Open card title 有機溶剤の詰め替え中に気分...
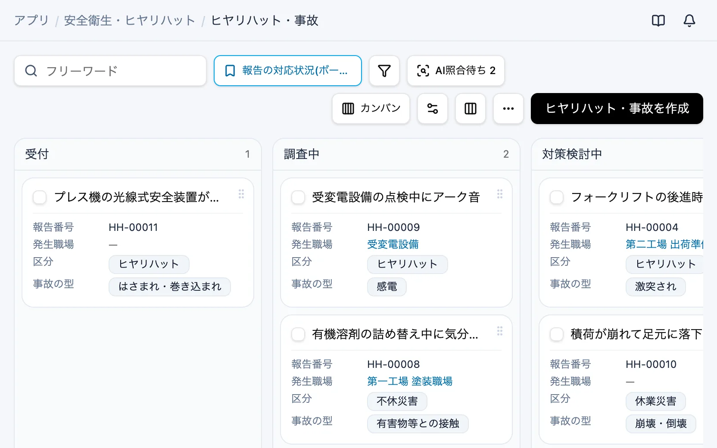Viewport: 717px width, 448px height. 395,334
